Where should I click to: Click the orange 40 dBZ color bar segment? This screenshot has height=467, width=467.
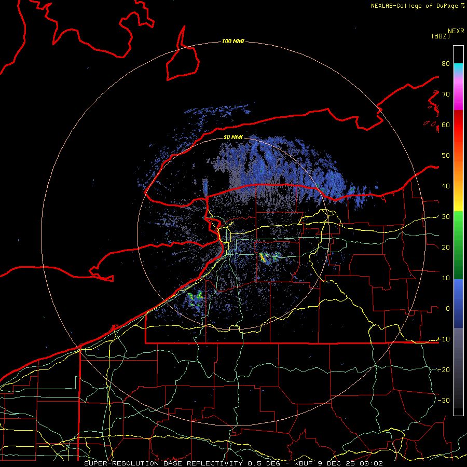pos(458,182)
